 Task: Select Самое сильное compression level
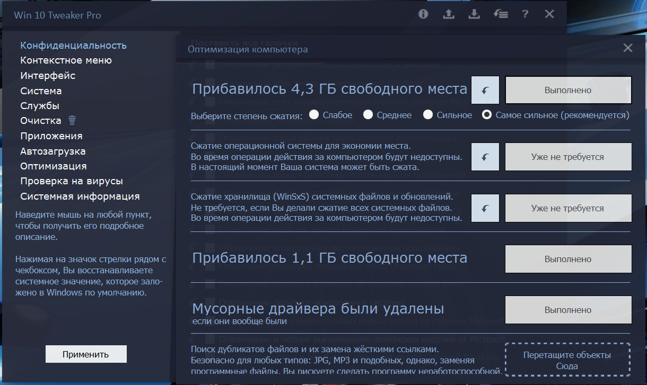pyautogui.click(x=555, y=115)
